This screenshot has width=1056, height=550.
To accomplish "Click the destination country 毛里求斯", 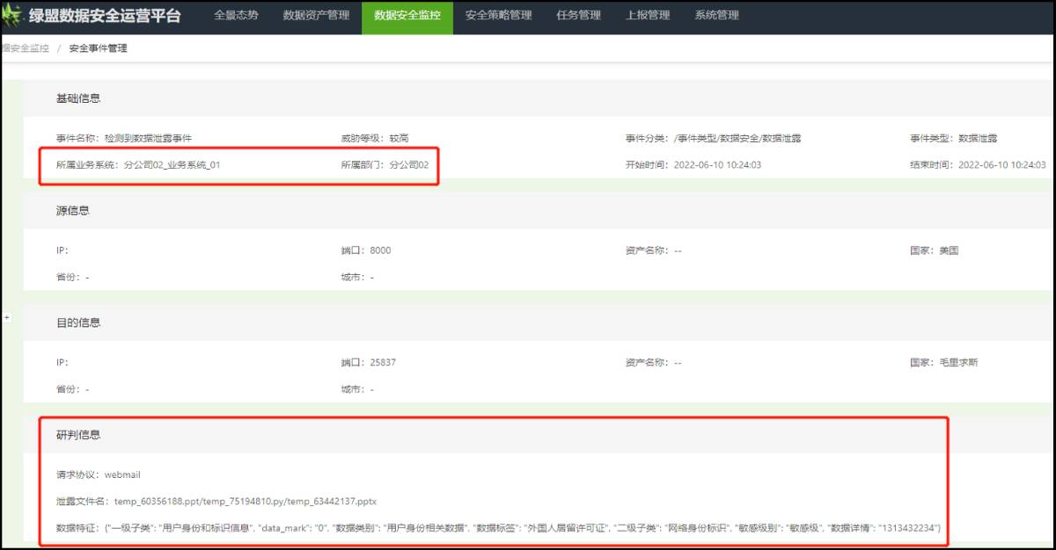I will tap(958, 363).
